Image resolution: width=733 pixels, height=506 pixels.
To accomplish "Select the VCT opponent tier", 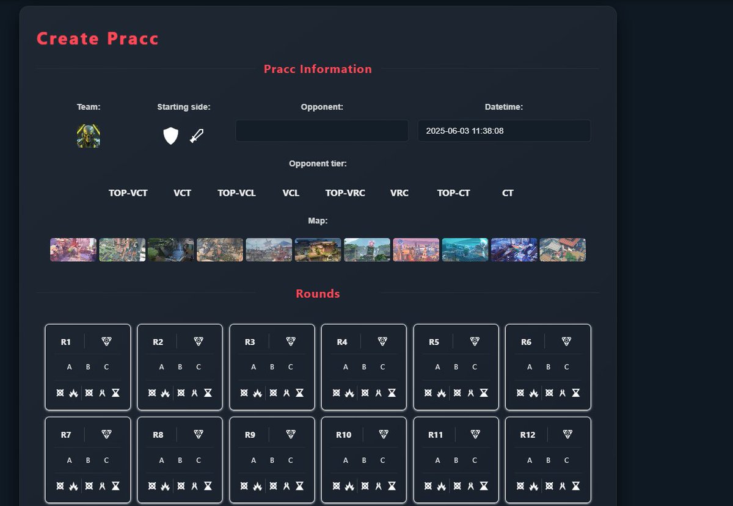I will [x=182, y=193].
